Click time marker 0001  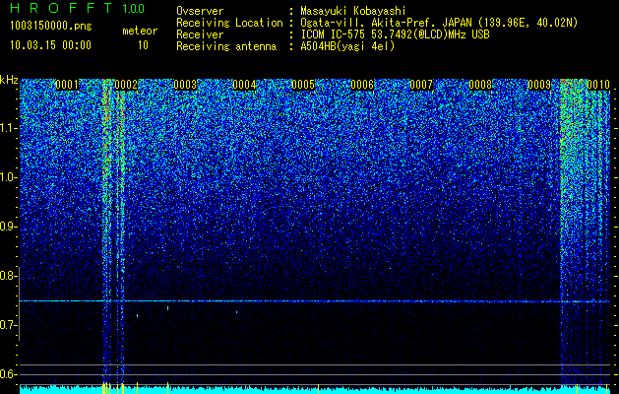pos(67,85)
